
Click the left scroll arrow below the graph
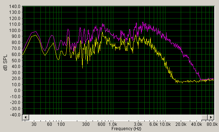coord(26,117)
